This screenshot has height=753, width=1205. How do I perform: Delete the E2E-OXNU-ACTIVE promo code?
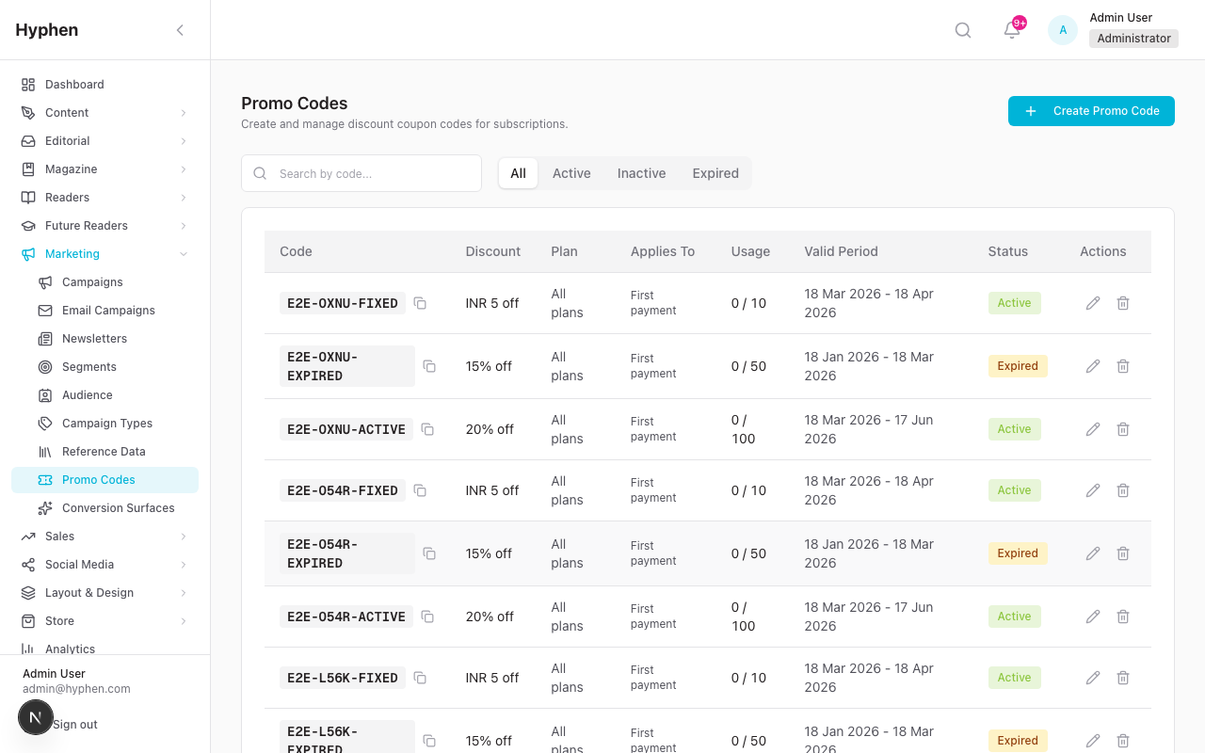click(x=1123, y=429)
